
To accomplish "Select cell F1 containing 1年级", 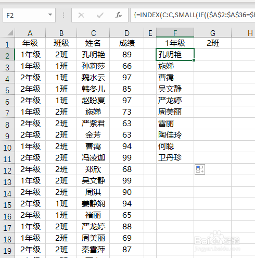I will (175, 43).
